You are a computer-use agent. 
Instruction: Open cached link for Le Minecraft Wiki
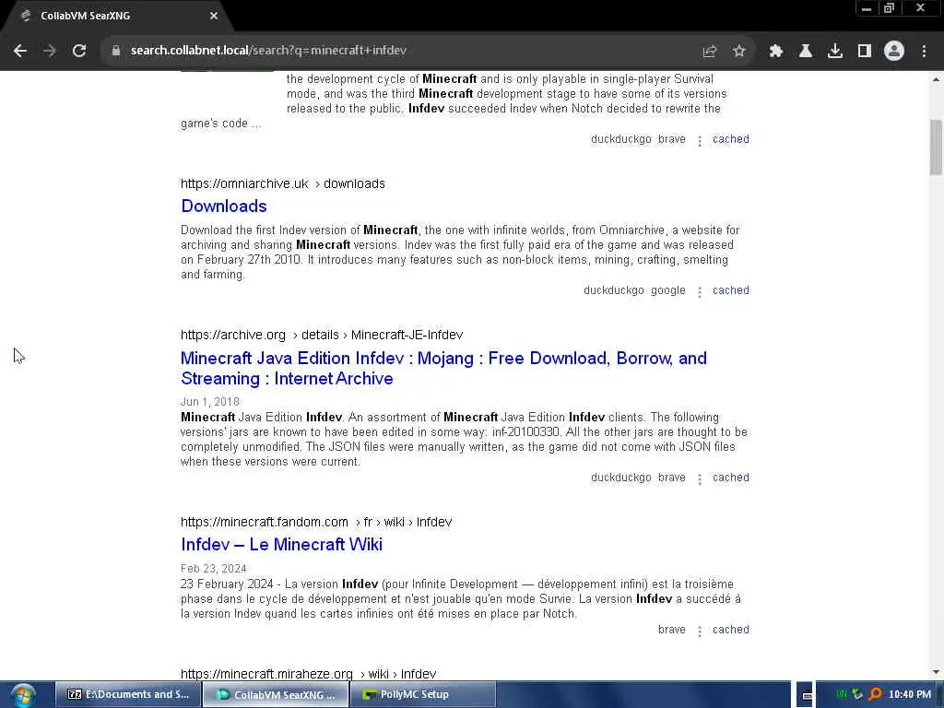point(731,630)
